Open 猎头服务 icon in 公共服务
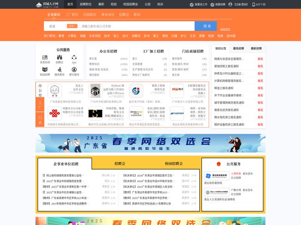The image size is (301, 225). coord(74,70)
